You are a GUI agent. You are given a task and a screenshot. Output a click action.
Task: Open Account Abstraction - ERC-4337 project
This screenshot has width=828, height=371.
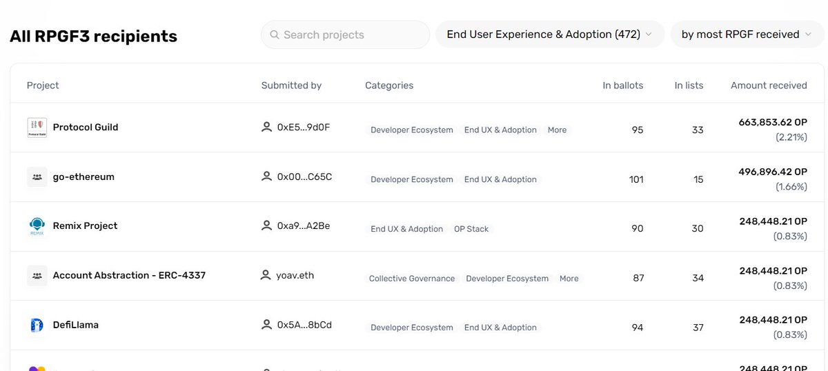pyautogui.click(x=129, y=275)
